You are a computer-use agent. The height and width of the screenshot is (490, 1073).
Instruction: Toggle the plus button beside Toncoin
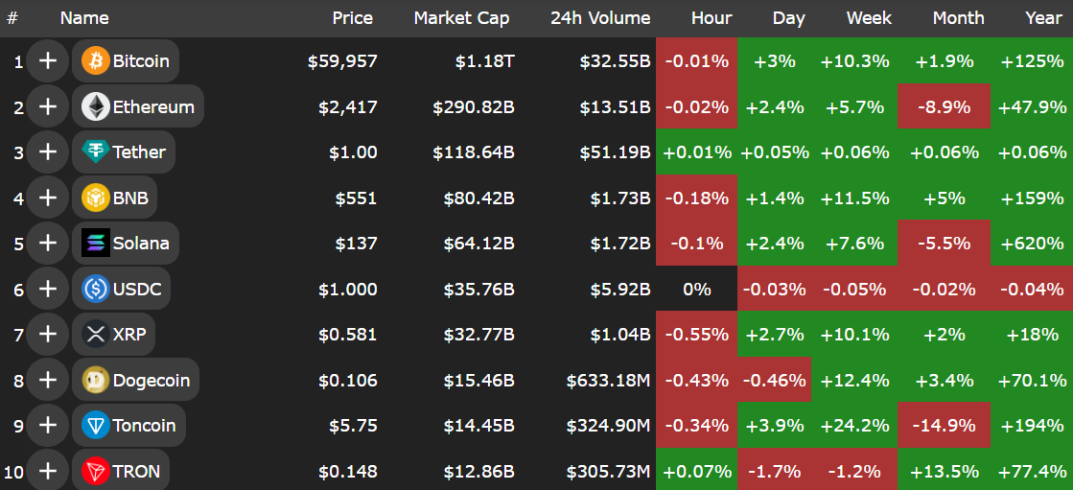click(47, 425)
